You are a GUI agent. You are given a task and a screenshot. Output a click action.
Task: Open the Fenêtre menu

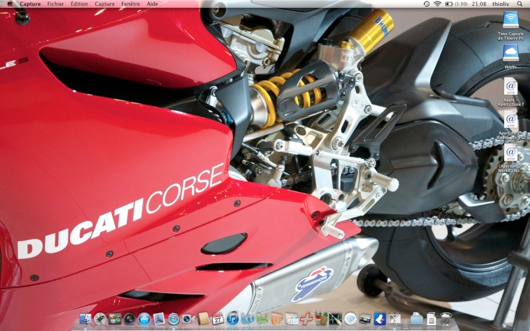131,4
